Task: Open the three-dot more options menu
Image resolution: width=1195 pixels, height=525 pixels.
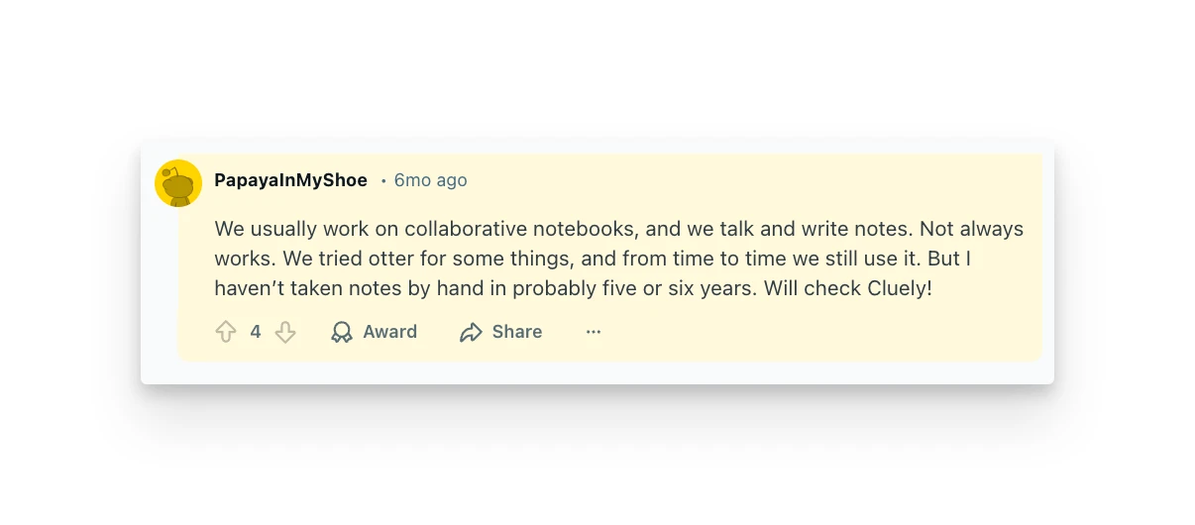Action: tap(594, 332)
